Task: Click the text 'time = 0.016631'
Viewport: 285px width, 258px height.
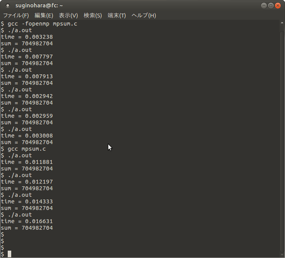Action: pyautogui.click(x=27, y=221)
